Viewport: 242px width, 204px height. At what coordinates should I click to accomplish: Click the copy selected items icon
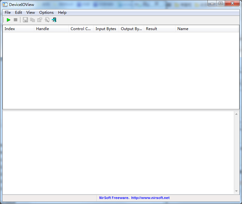(32, 20)
